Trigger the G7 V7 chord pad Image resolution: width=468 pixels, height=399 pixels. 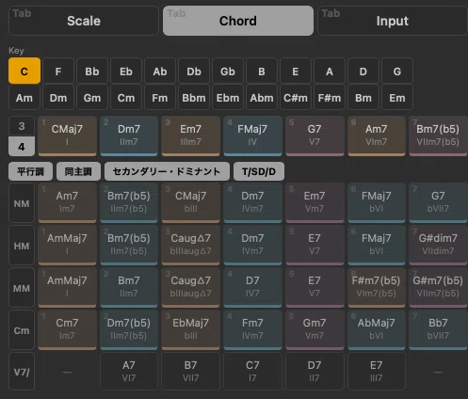point(315,136)
